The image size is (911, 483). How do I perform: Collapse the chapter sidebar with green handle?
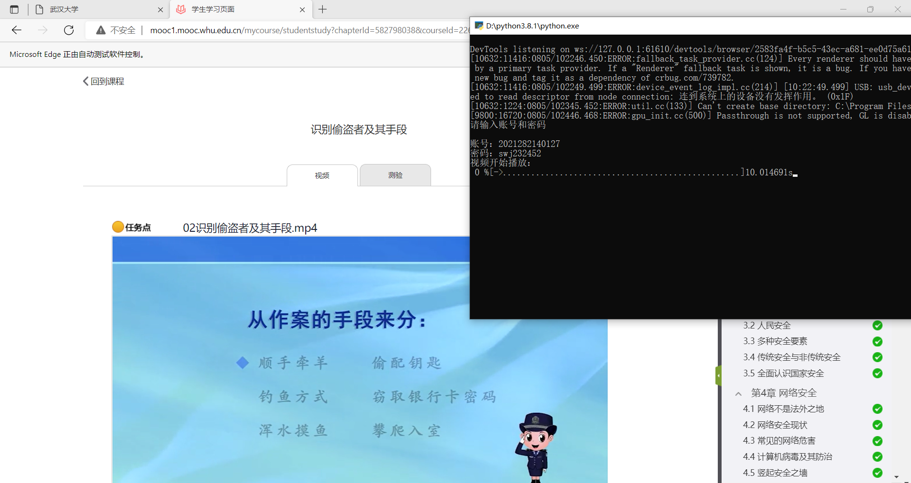click(719, 376)
